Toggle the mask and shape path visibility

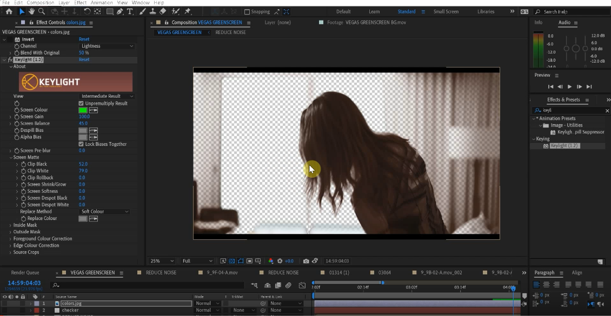click(x=241, y=261)
